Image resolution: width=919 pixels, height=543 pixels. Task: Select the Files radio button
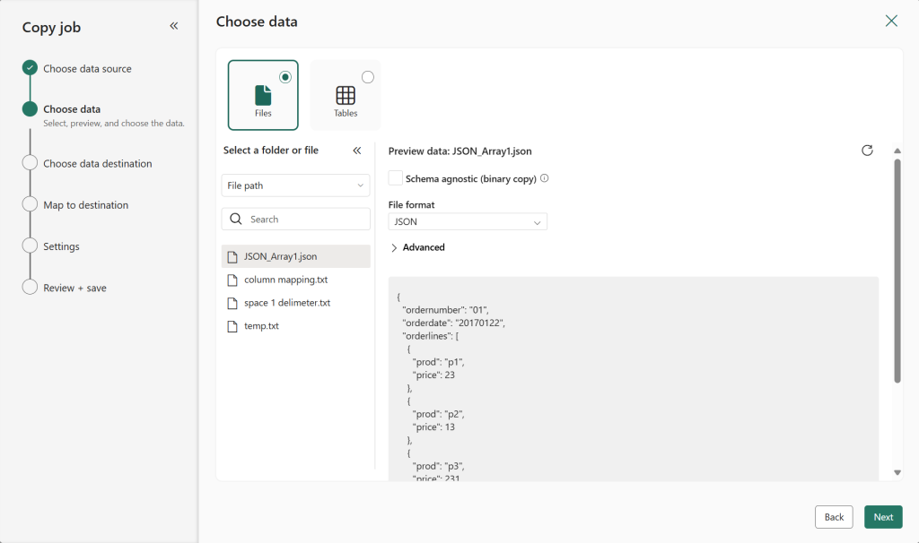pyautogui.click(x=286, y=76)
